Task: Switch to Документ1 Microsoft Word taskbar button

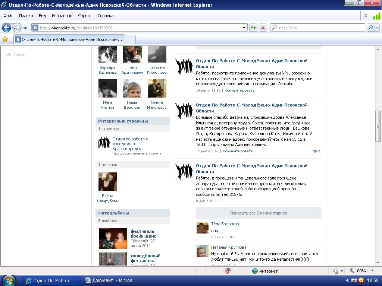Action: [x=111, y=280]
